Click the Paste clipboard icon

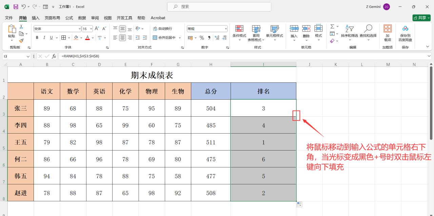click(12, 30)
